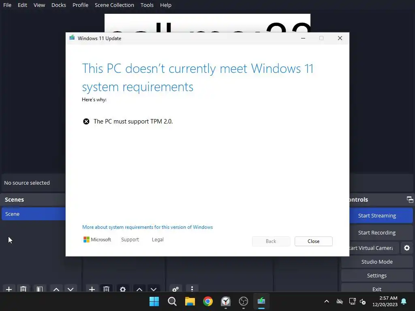Close Windows 11 Update window with X
Image resolution: width=415 pixels, height=311 pixels.
coord(340,38)
